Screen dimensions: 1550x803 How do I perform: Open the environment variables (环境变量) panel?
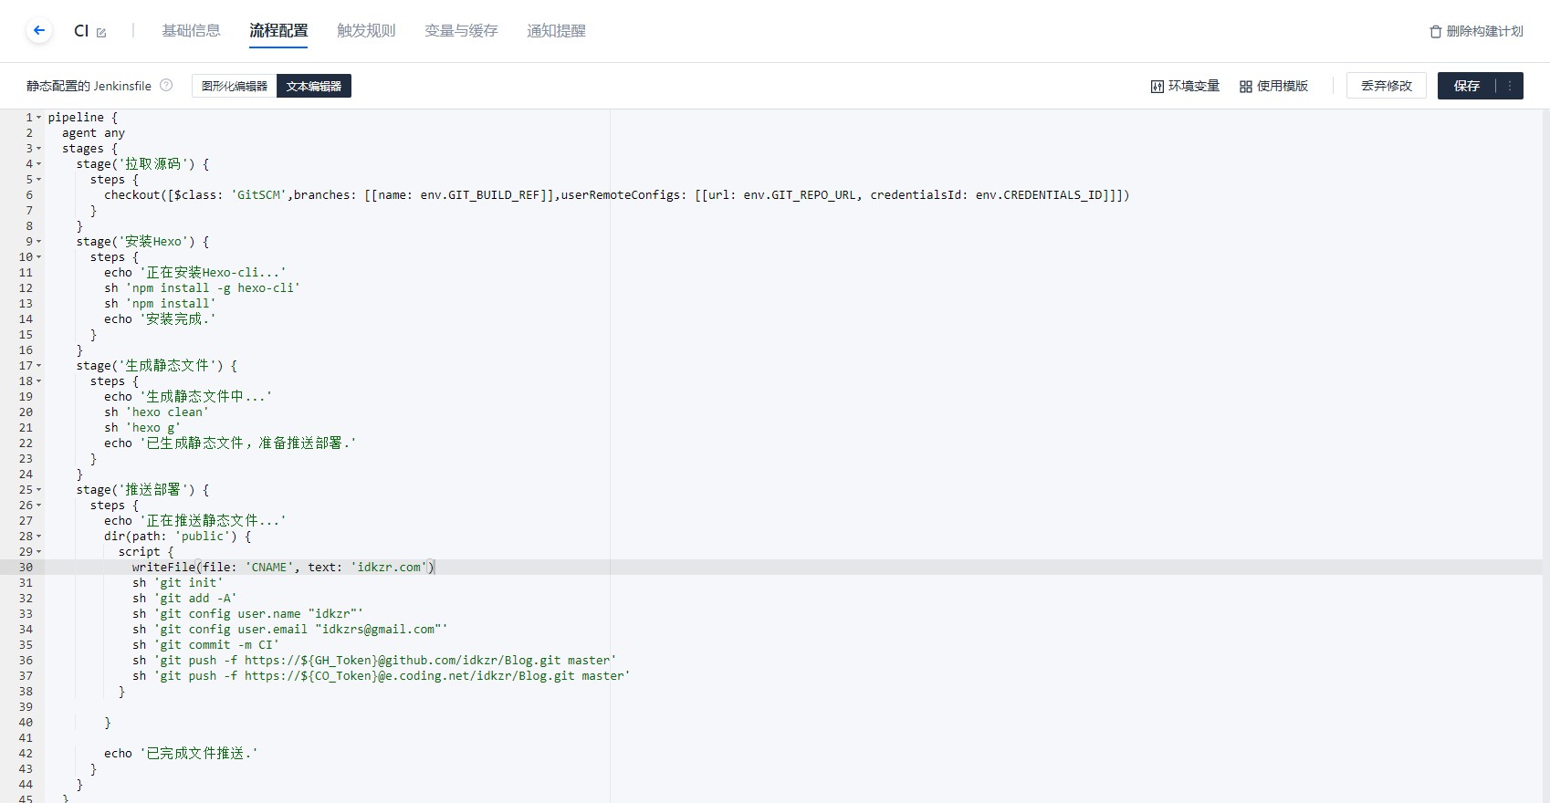(x=1185, y=86)
